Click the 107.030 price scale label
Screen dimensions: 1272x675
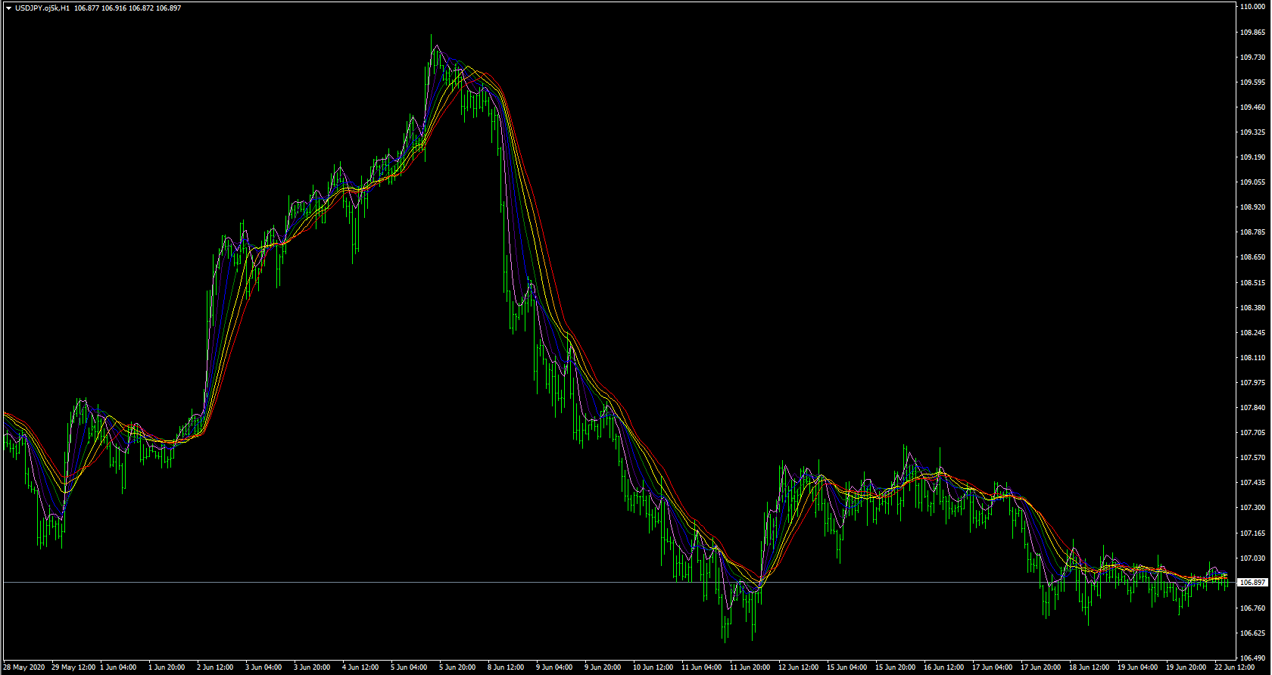pyautogui.click(x=1252, y=558)
